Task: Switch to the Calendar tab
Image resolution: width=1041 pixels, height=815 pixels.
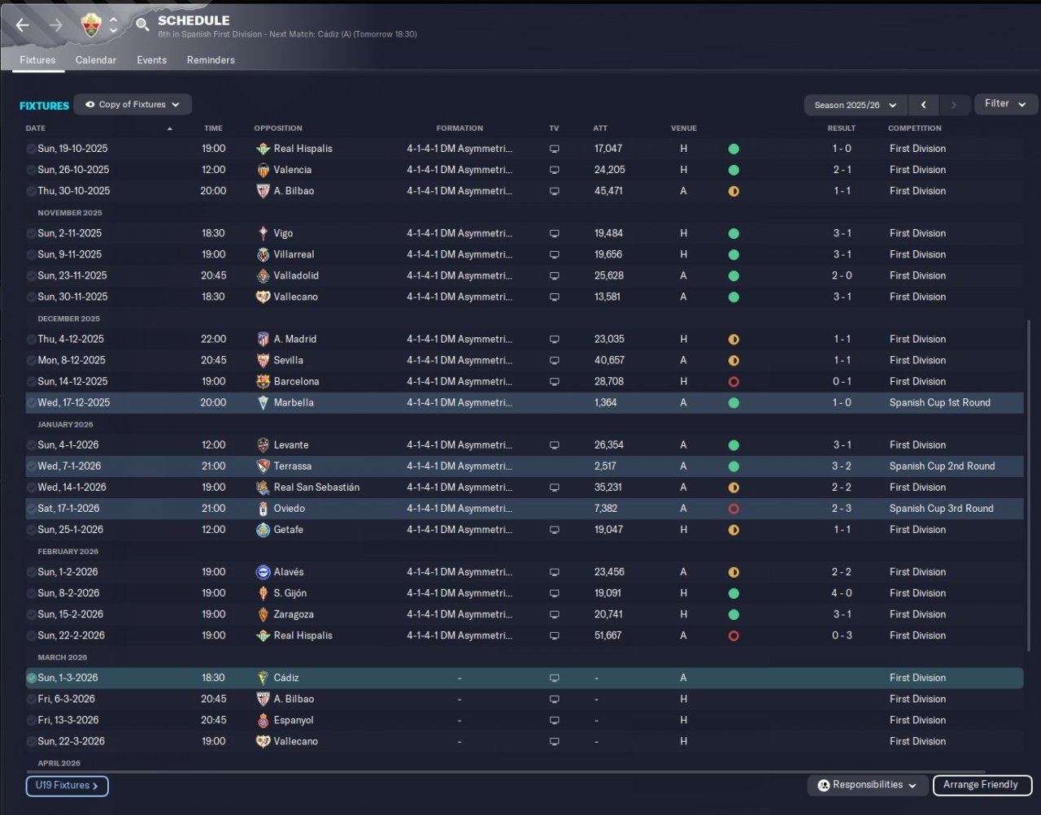Action: pyautogui.click(x=96, y=60)
